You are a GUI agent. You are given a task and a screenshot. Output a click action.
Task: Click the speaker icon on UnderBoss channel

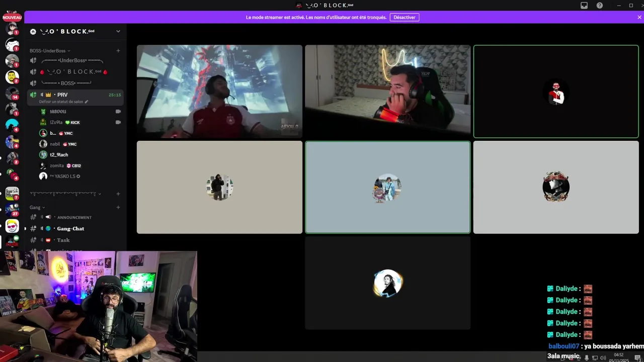click(x=33, y=60)
